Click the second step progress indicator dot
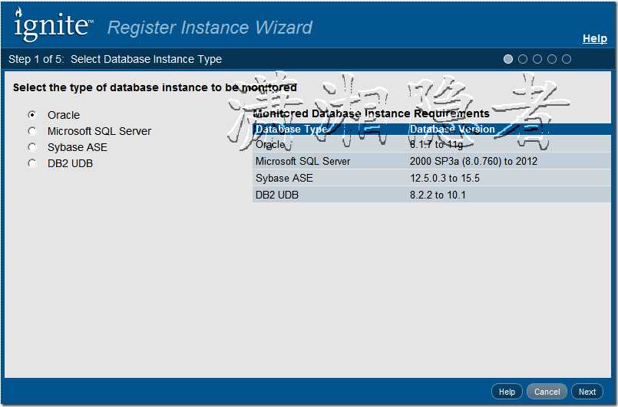Screen dimensions: 618x407 point(523,59)
